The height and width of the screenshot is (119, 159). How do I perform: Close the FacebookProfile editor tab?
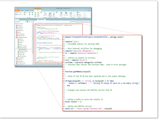[45, 20]
